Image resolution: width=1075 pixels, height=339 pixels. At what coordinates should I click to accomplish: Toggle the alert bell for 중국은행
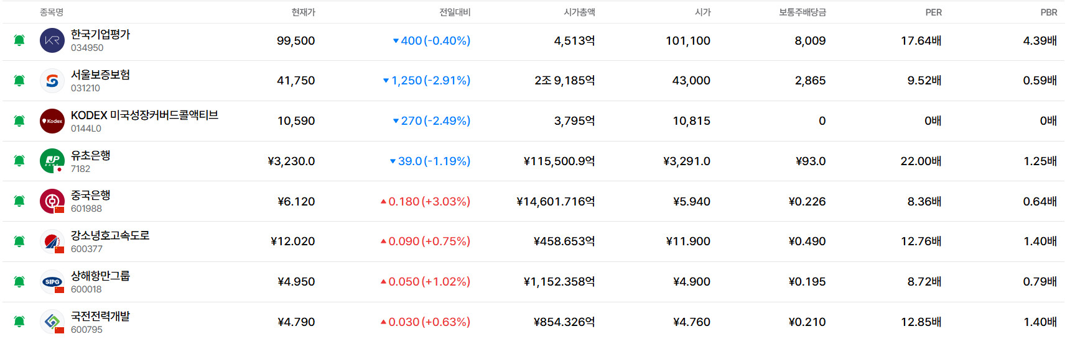(x=19, y=201)
